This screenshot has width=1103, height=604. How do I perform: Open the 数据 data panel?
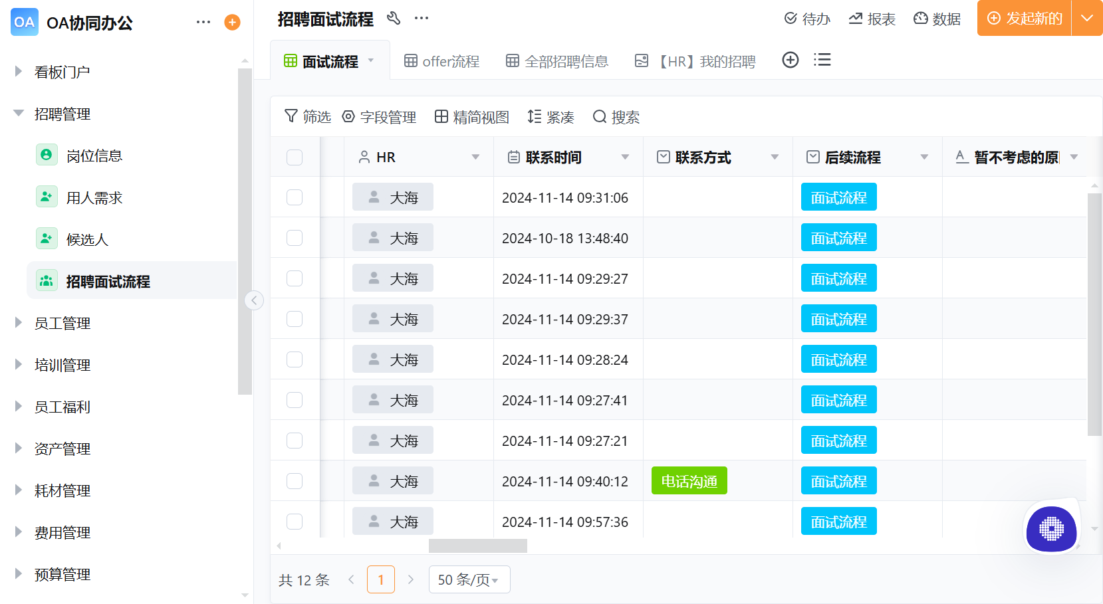tap(937, 19)
